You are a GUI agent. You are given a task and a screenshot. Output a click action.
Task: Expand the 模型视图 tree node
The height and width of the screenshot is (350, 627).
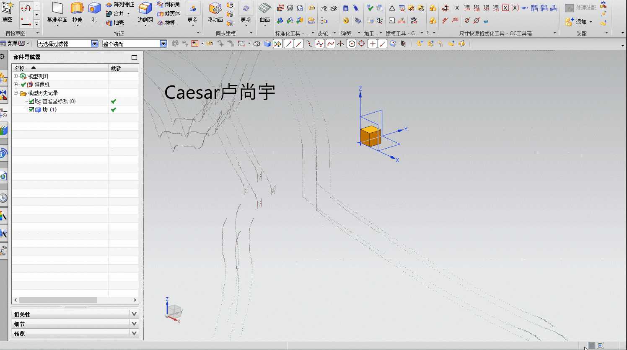pyautogui.click(x=16, y=76)
